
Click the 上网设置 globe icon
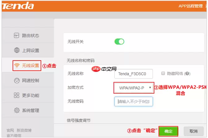click(x=17, y=50)
